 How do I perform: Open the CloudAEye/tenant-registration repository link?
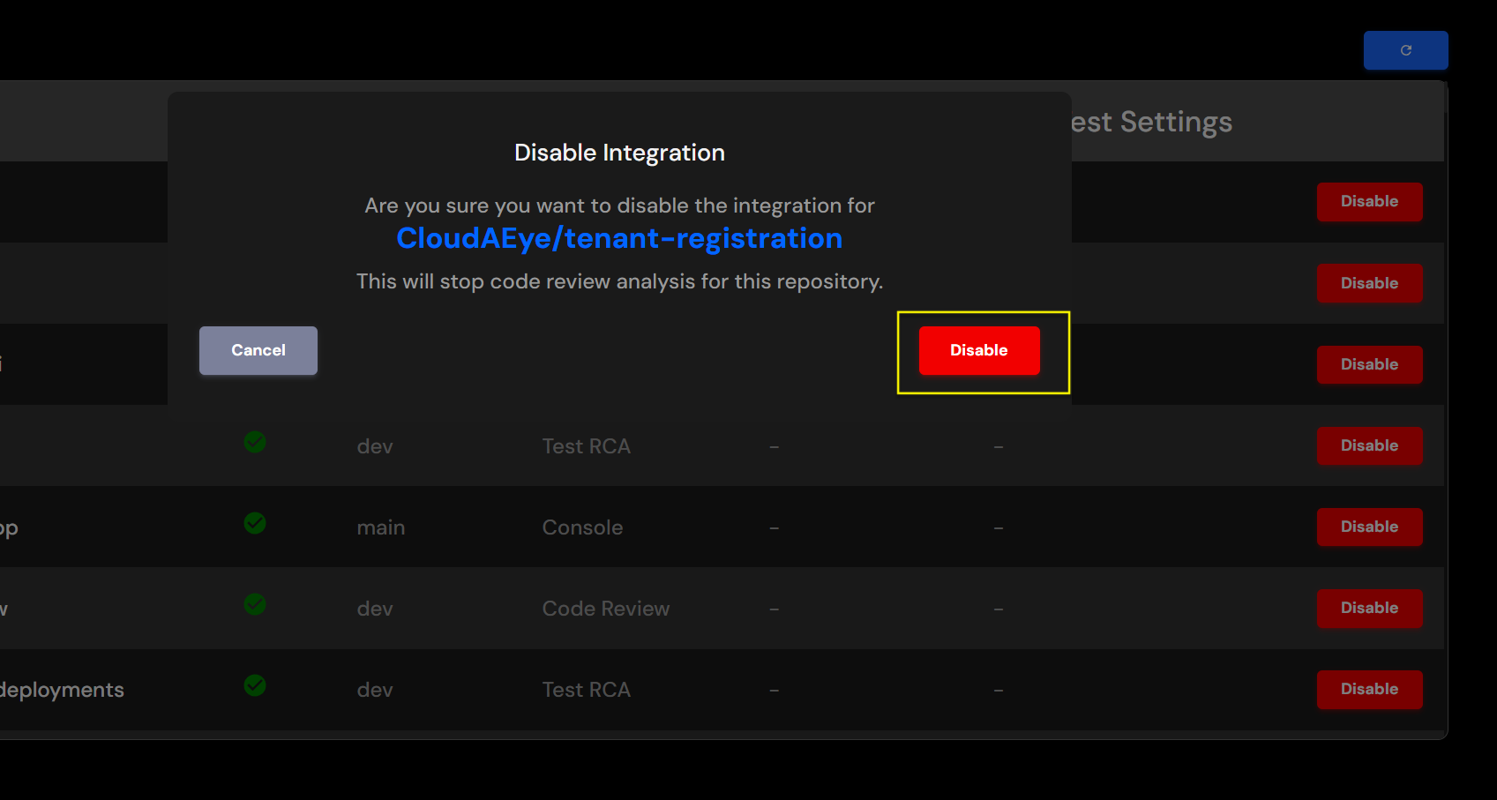click(618, 238)
